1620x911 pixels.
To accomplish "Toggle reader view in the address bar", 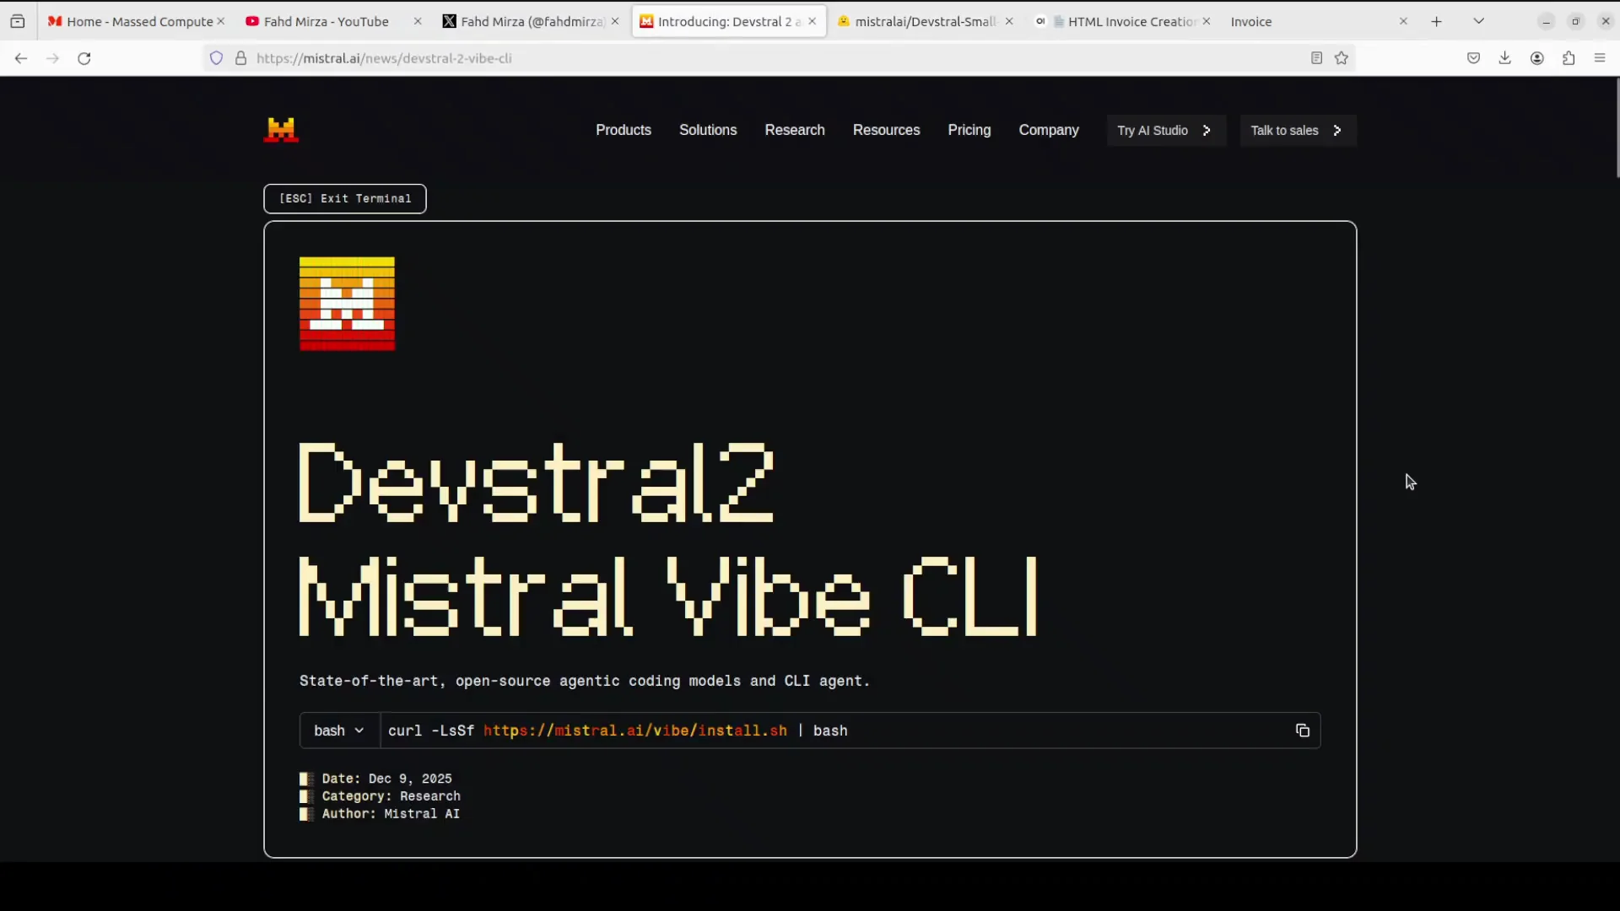I will click(1315, 57).
